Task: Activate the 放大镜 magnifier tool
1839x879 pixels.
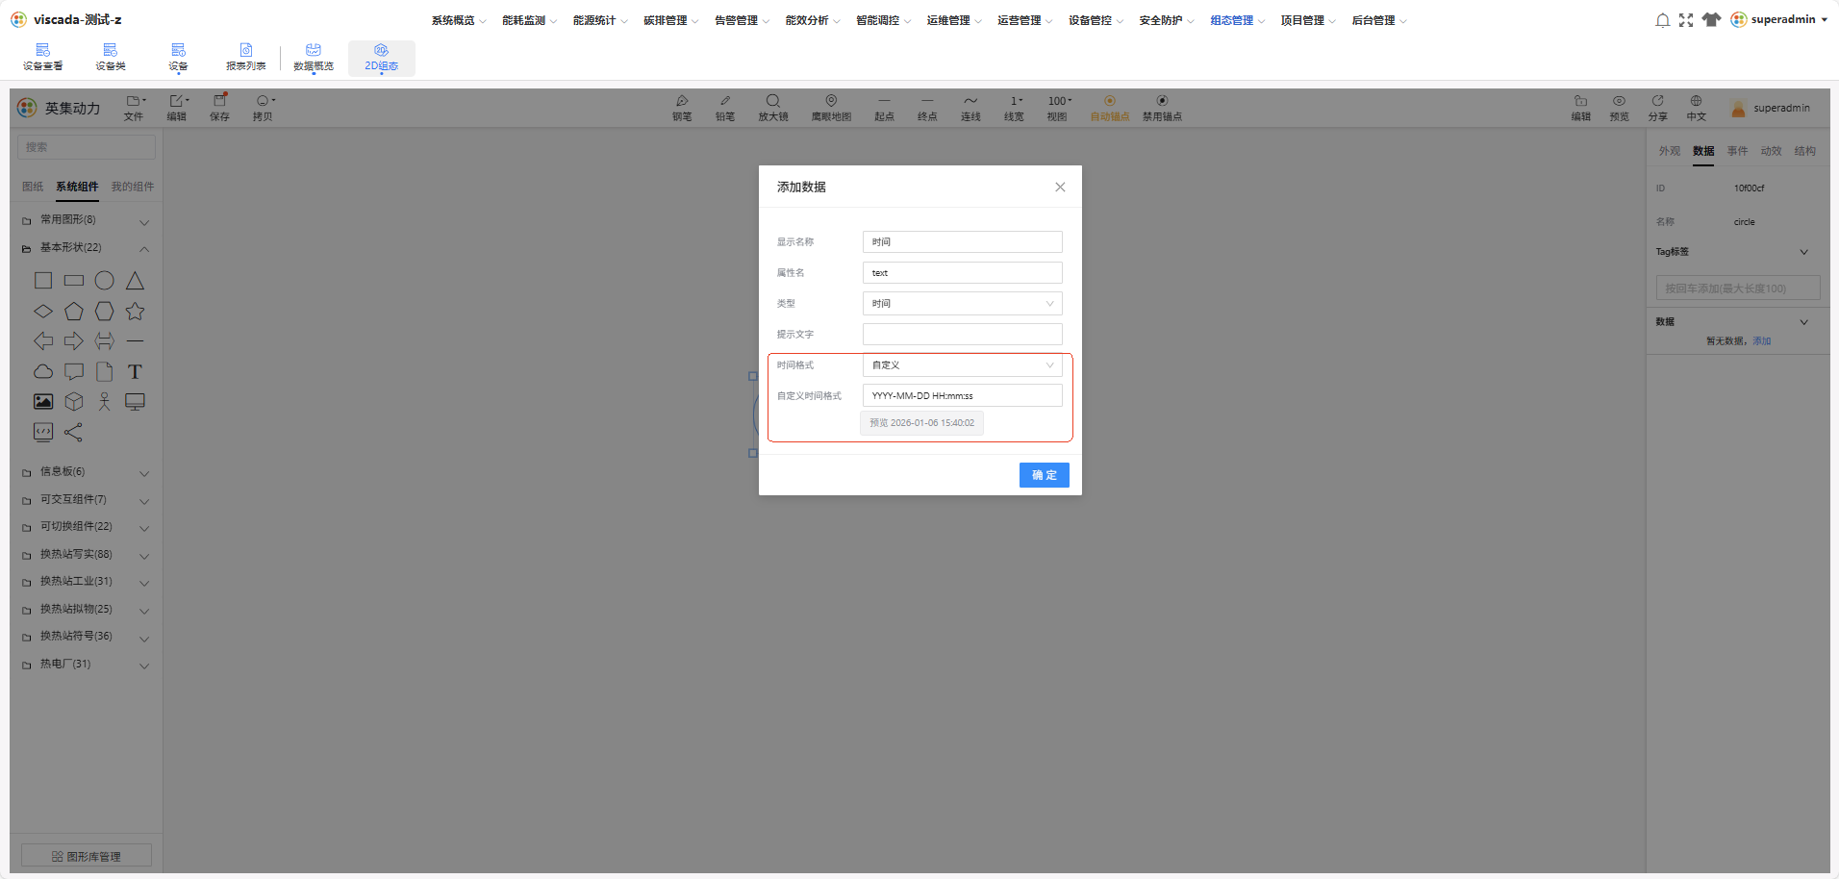Action: (772, 108)
